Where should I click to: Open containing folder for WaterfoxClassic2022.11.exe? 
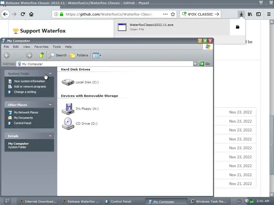(238, 27)
